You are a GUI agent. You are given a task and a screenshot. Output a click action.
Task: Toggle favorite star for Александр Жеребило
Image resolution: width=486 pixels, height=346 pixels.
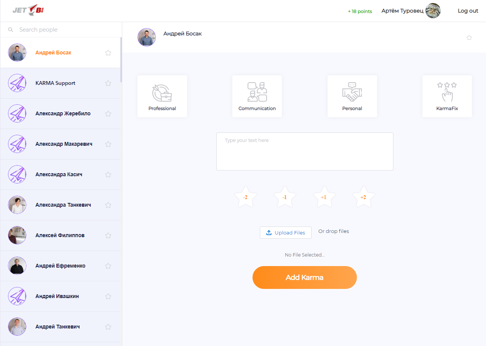point(108,113)
